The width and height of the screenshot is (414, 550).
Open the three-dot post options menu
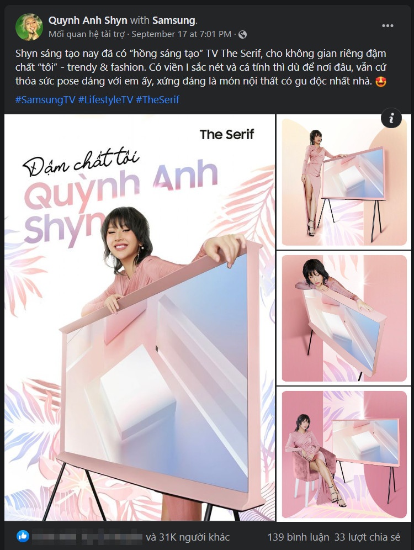[388, 26]
